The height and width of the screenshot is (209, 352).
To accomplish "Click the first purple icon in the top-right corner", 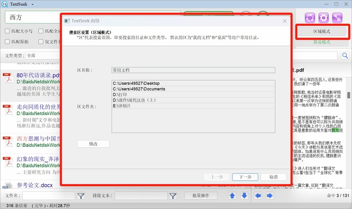I will tap(309, 18).
